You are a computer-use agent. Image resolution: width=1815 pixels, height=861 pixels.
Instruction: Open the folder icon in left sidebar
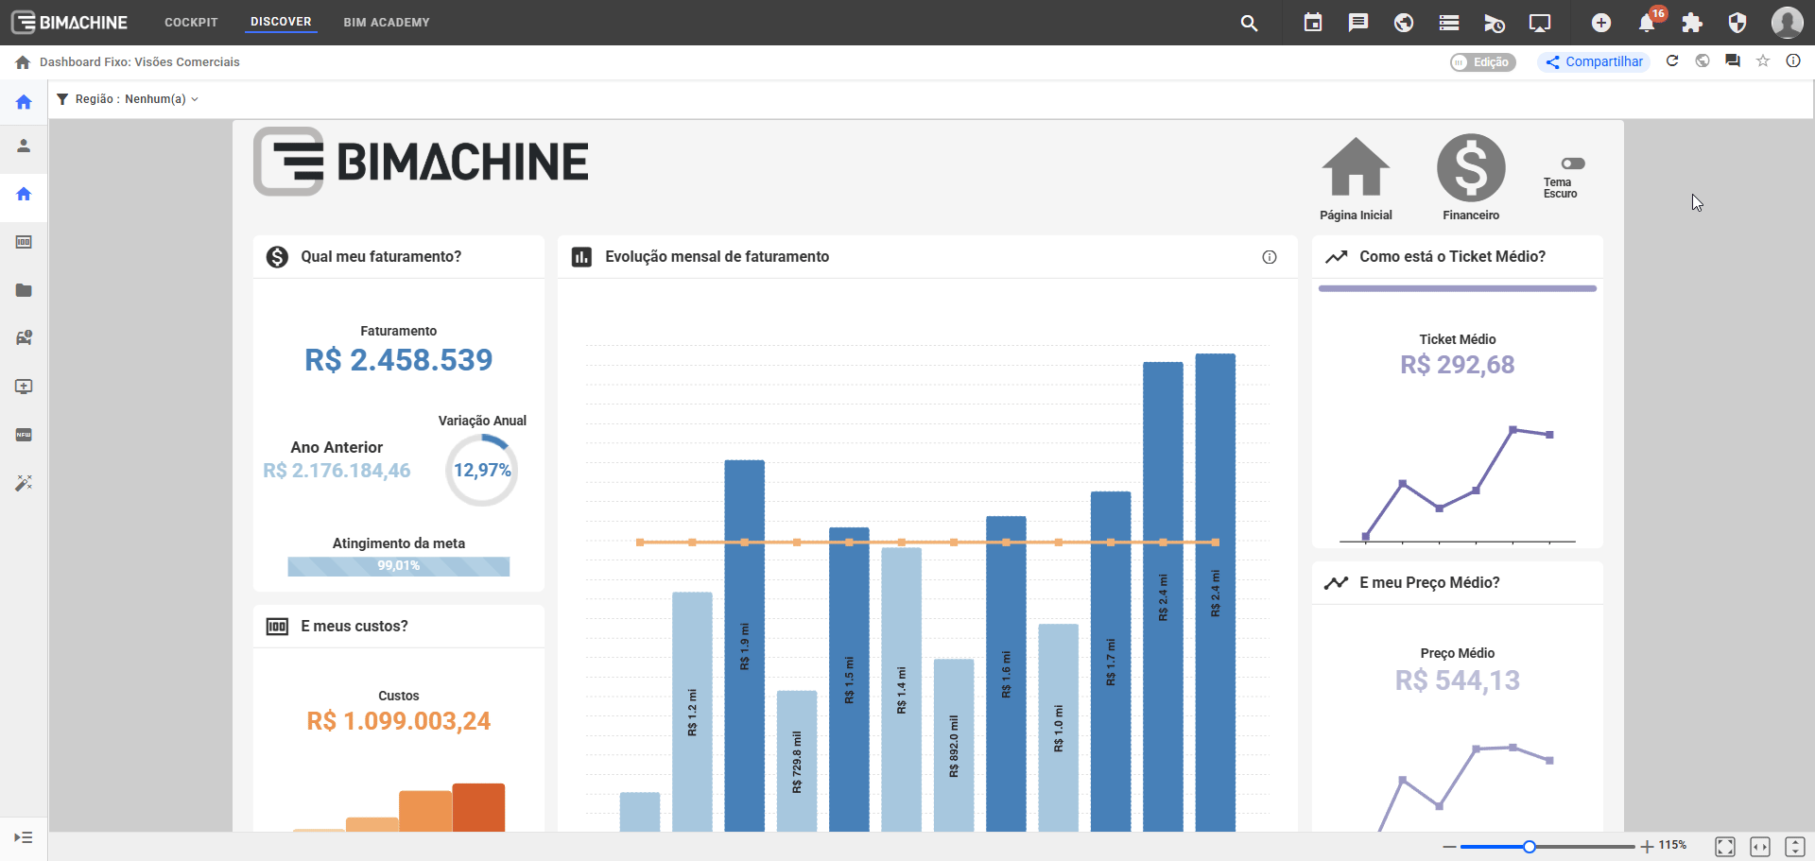[x=24, y=290]
